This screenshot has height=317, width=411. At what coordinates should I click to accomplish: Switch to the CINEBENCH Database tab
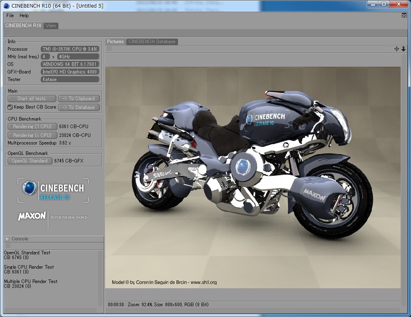[x=152, y=42]
